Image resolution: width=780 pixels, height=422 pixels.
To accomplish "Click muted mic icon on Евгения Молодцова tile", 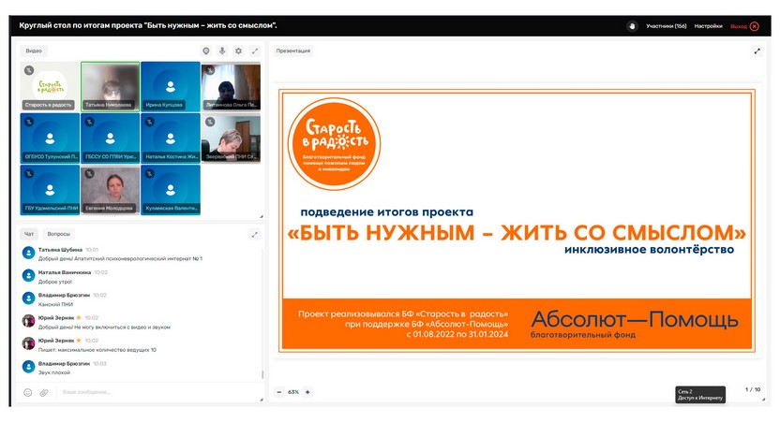I will (89, 173).
